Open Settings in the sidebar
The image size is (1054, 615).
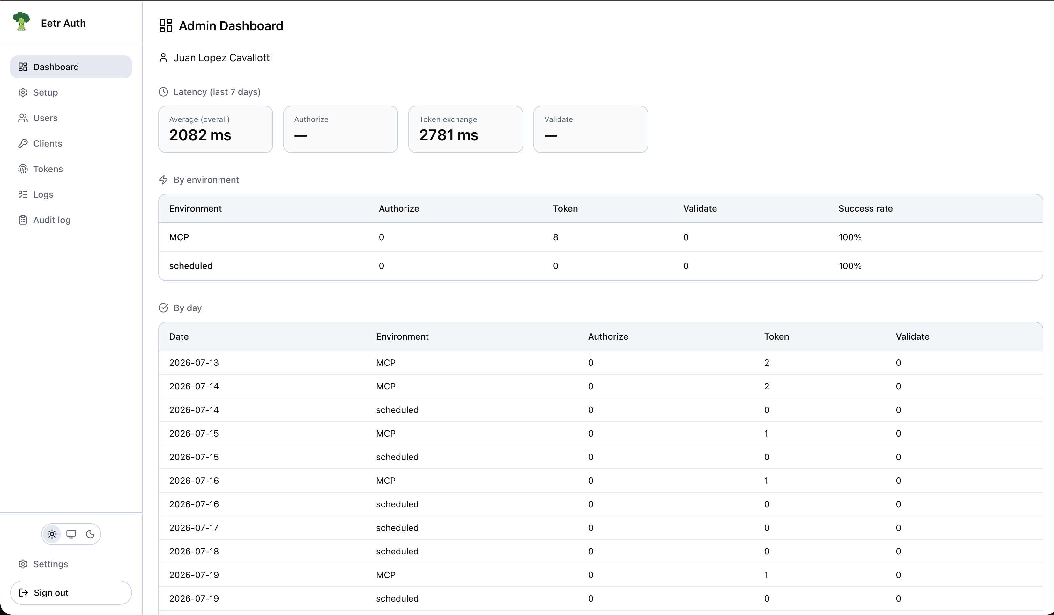[71, 564]
